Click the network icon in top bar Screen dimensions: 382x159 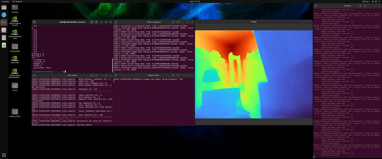coord(372,1)
